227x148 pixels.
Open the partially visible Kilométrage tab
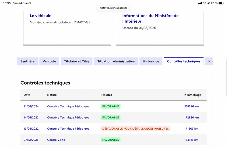point(209,61)
